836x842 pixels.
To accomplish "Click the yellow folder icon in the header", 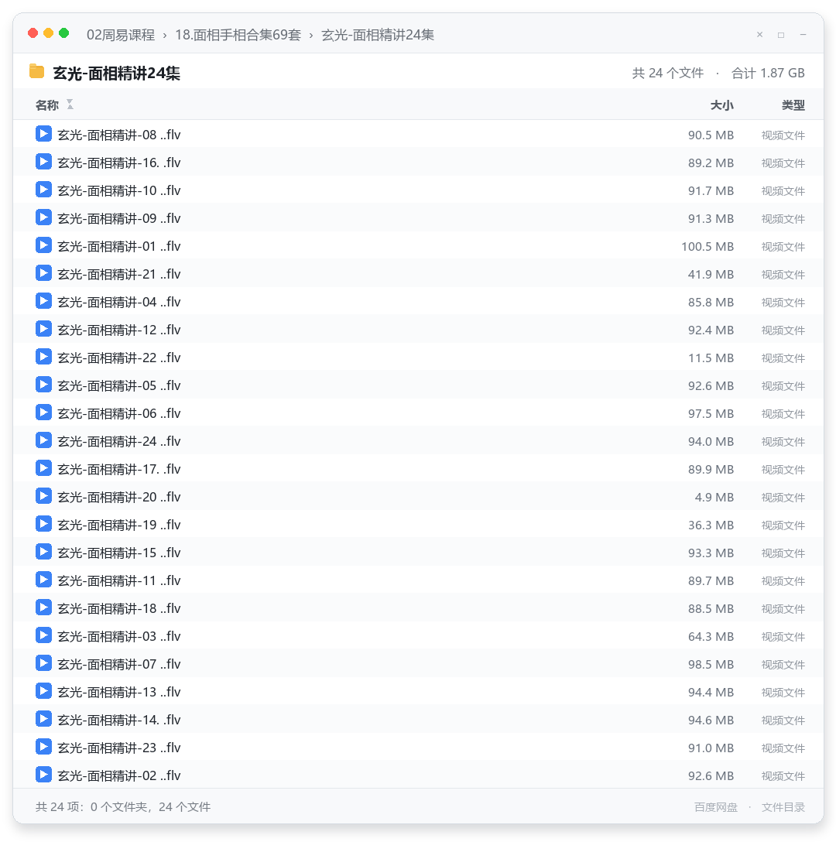I will pos(36,71).
